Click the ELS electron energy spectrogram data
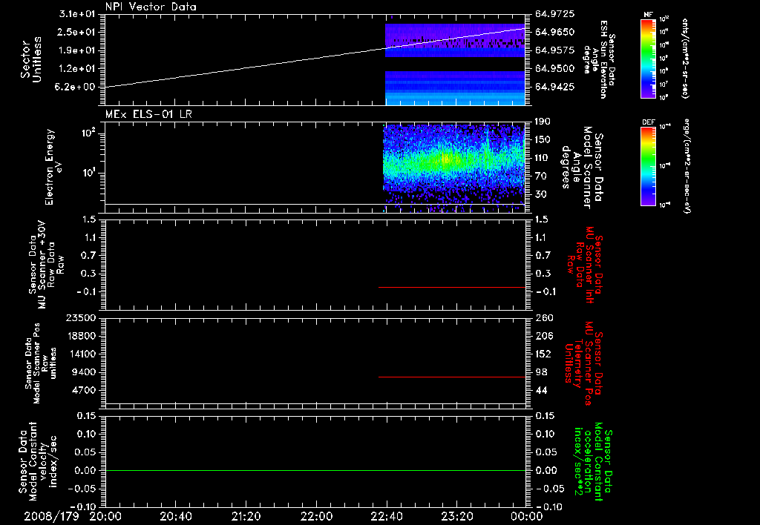 click(x=454, y=167)
